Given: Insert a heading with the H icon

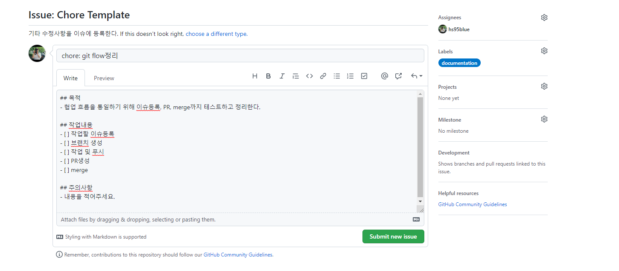Looking at the screenshot, I should 255,76.
